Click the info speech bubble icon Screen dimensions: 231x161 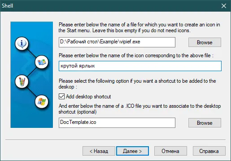pos(22,43)
